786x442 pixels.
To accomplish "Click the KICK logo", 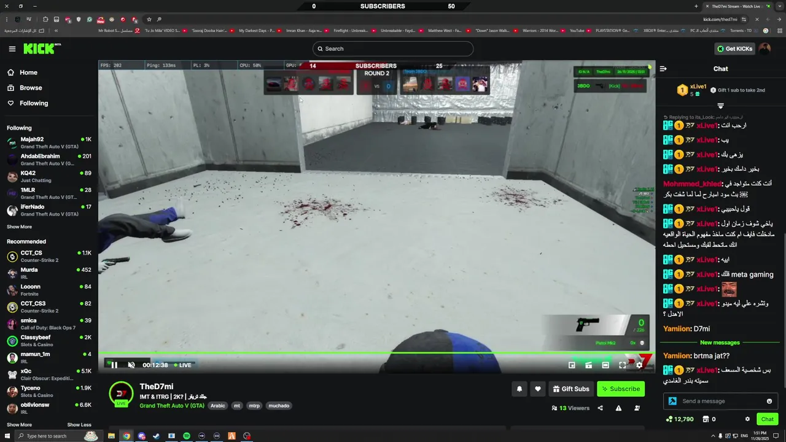I will tap(42, 48).
